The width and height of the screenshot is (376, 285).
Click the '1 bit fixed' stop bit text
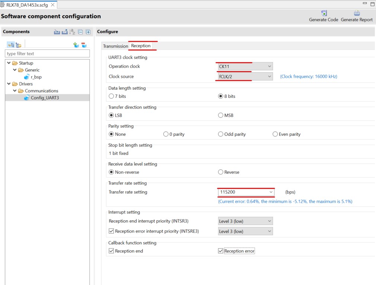119,153
